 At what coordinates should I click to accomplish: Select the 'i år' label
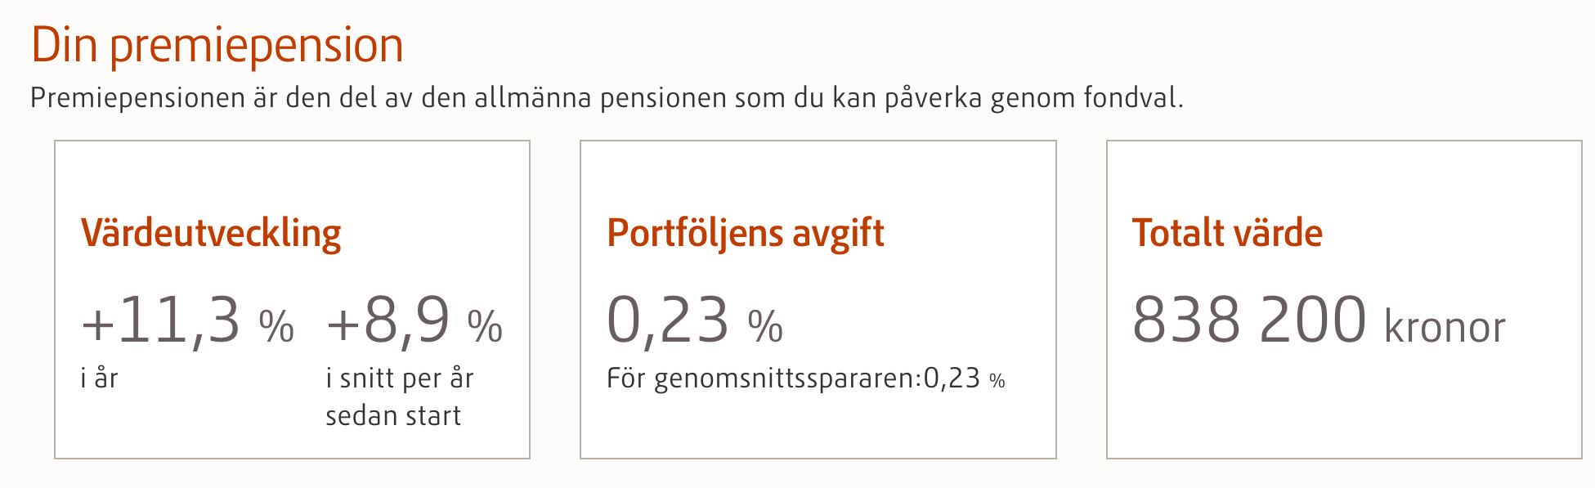tap(100, 378)
